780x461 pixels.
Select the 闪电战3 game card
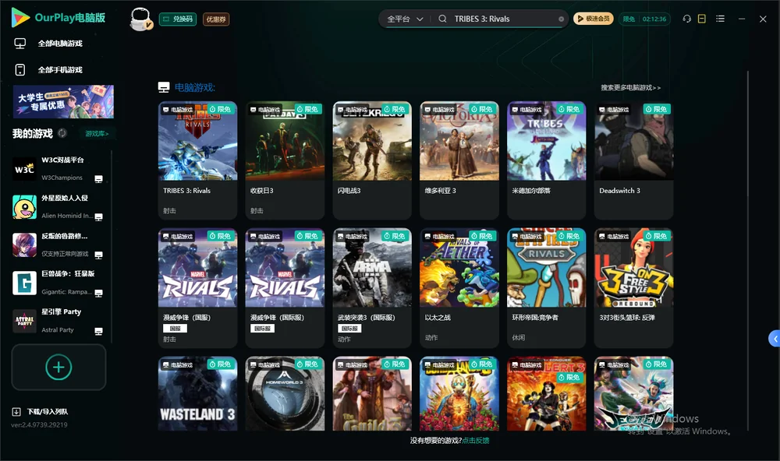(372, 160)
